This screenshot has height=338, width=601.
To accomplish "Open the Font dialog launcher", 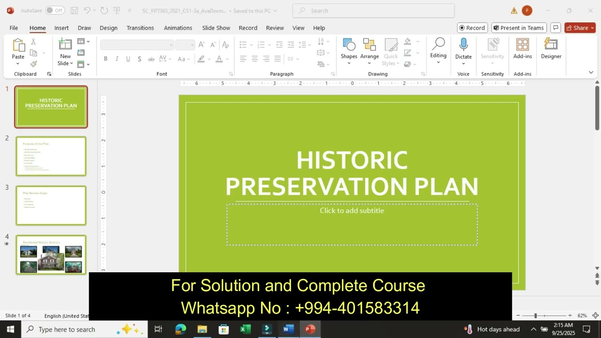I will 231,74.
